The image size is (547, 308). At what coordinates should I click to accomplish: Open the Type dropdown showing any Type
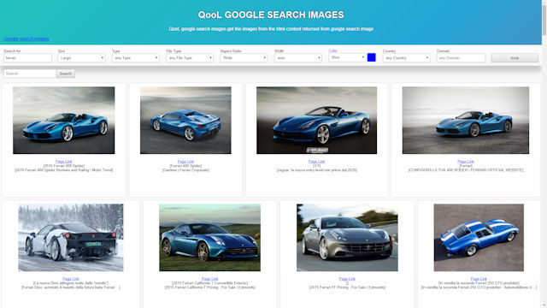pos(135,58)
